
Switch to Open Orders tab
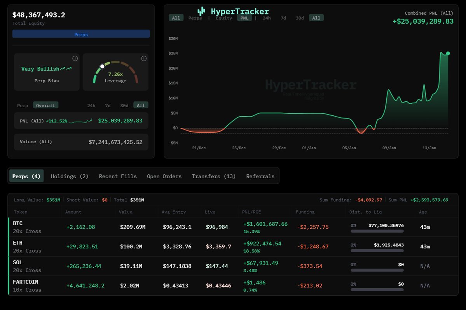click(x=164, y=176)
